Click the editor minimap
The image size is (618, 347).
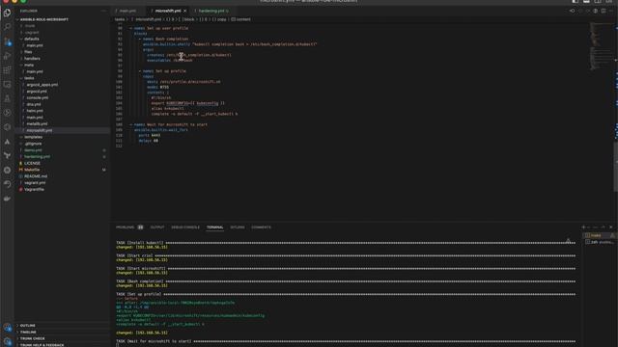point(601,46)
